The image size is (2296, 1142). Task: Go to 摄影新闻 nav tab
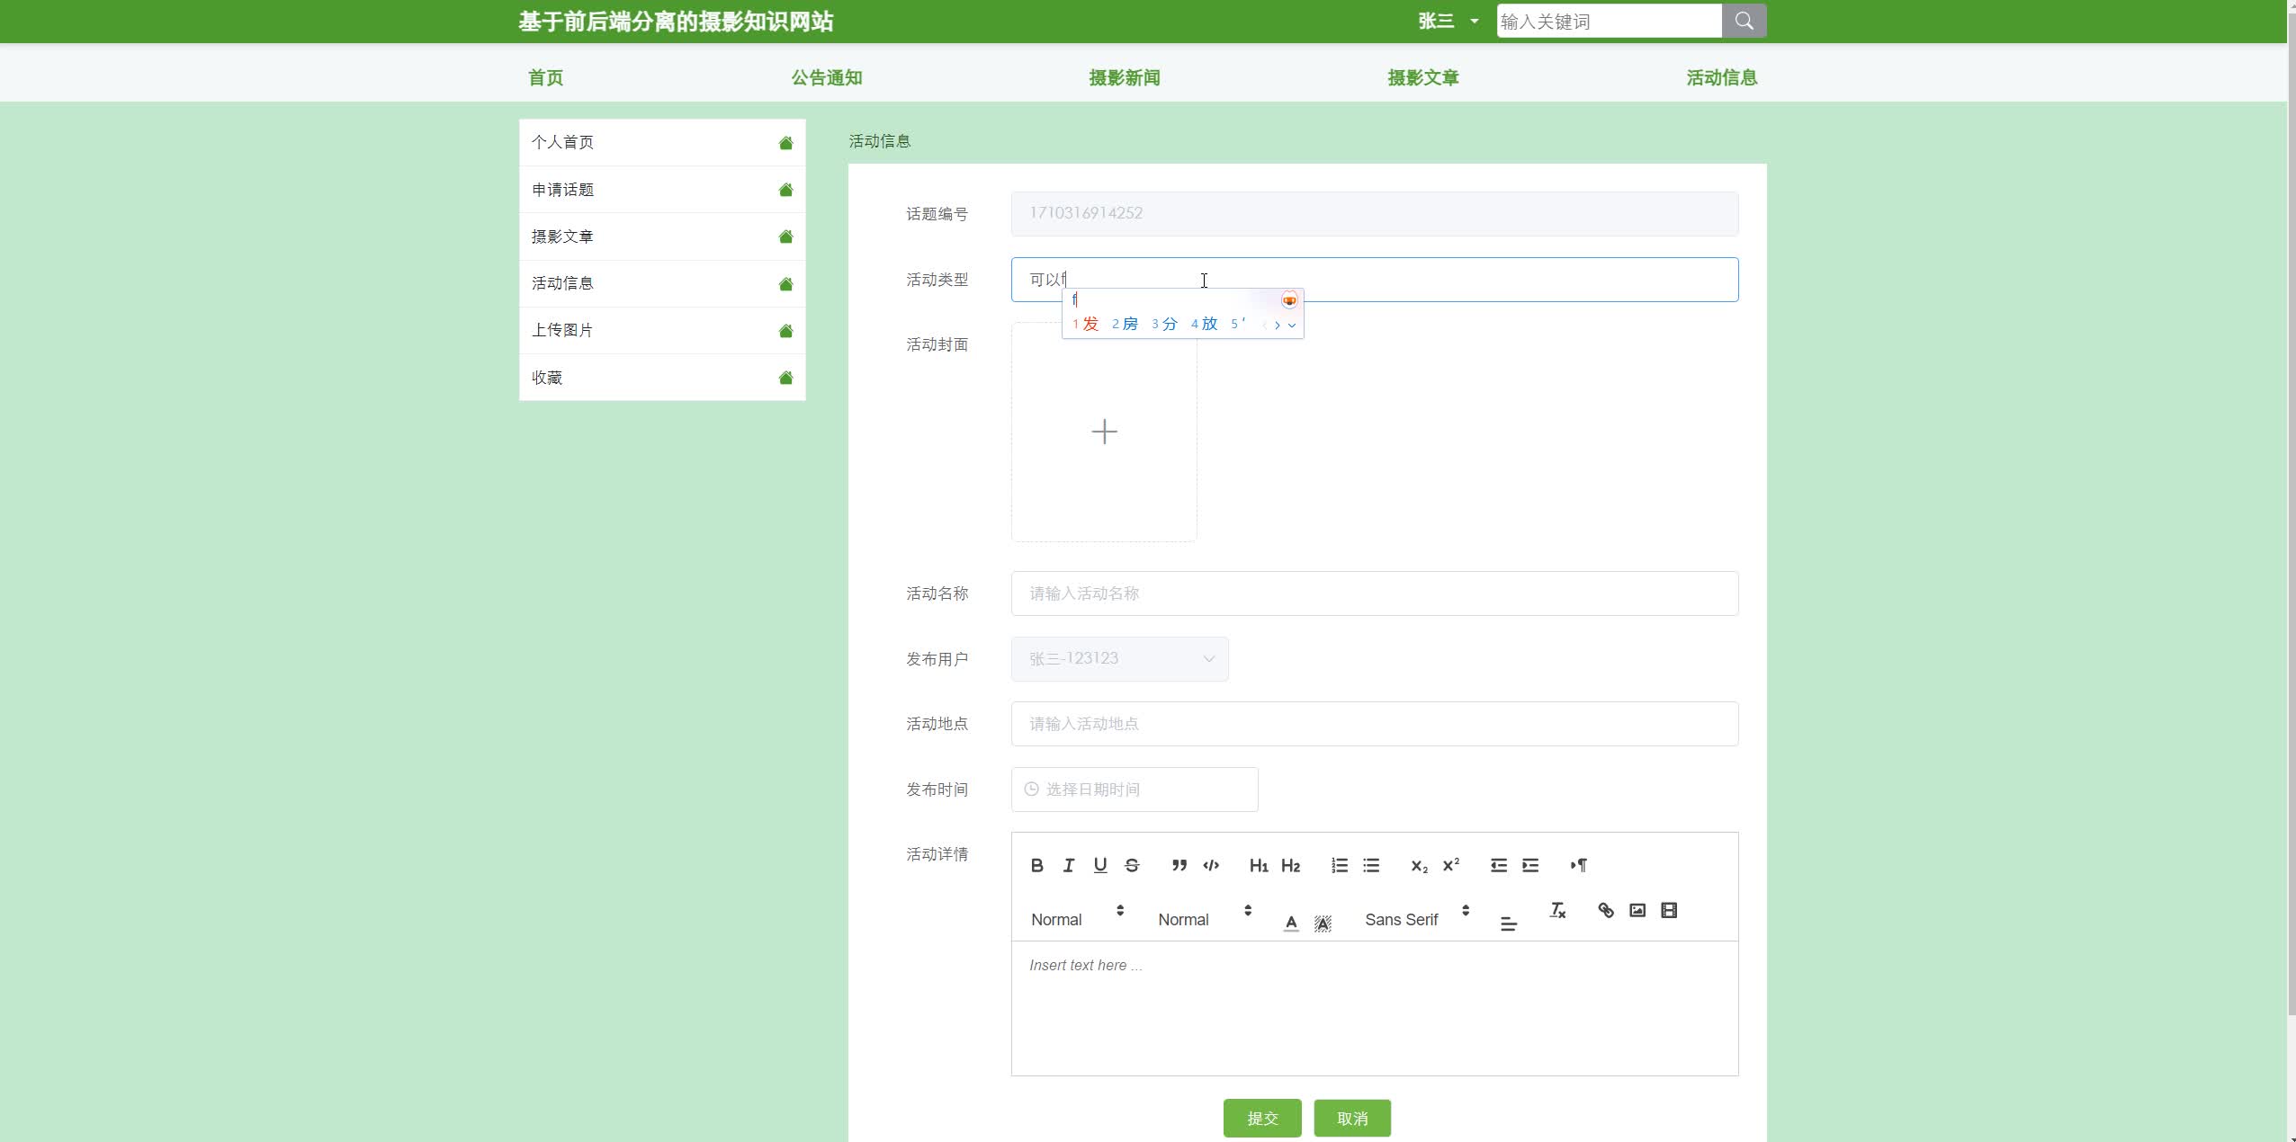coord(1124,77)
